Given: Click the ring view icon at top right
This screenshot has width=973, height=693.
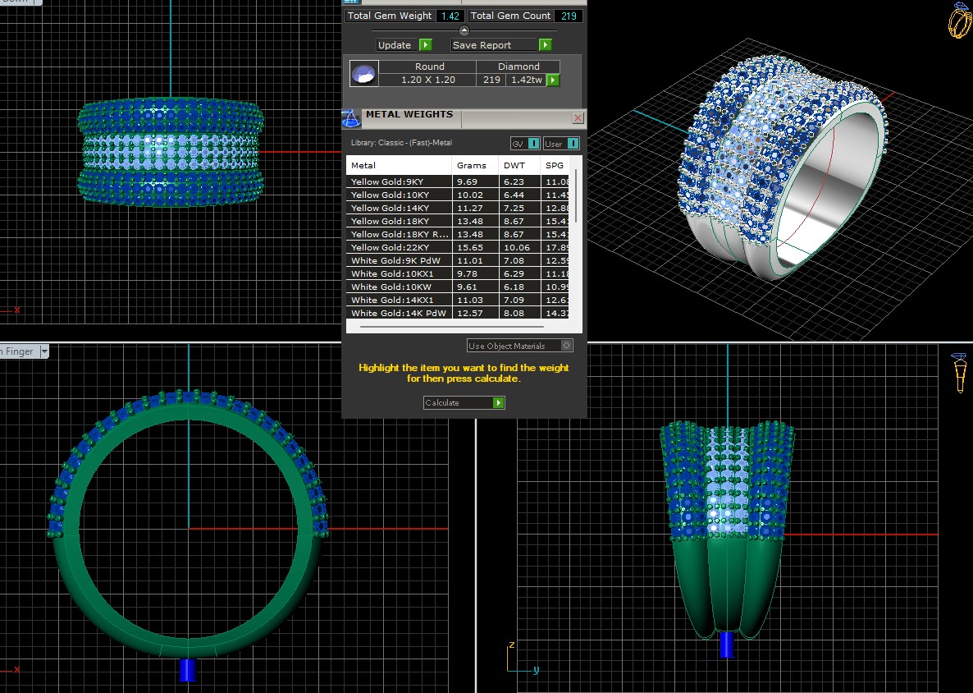Looking at the screenshot, I should (x=959, y=21).
